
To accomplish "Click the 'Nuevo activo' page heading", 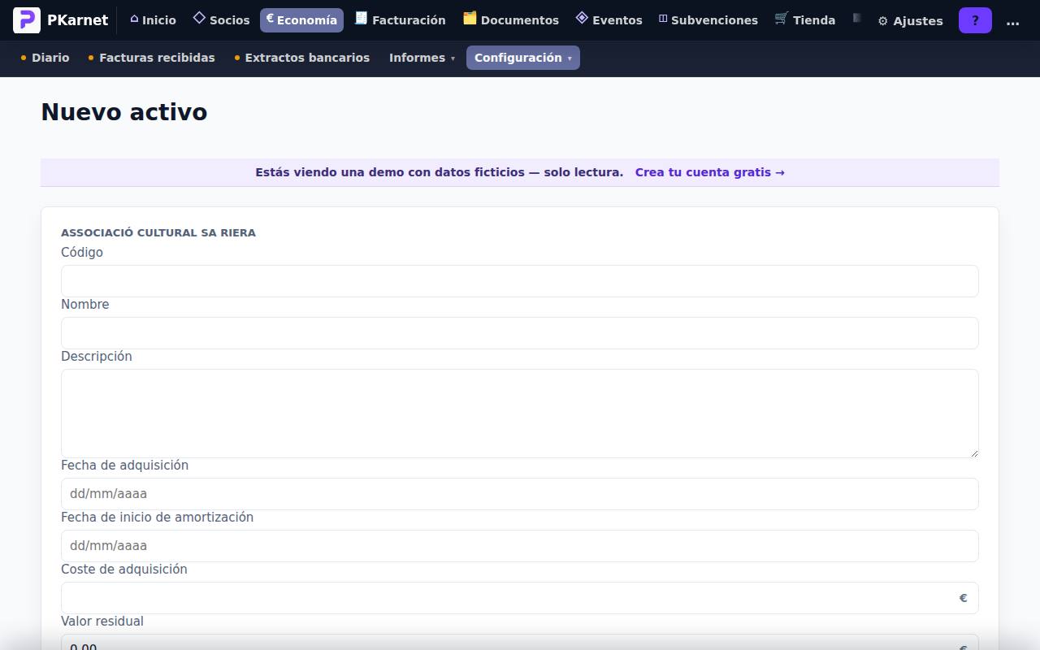I will [124, 112].
